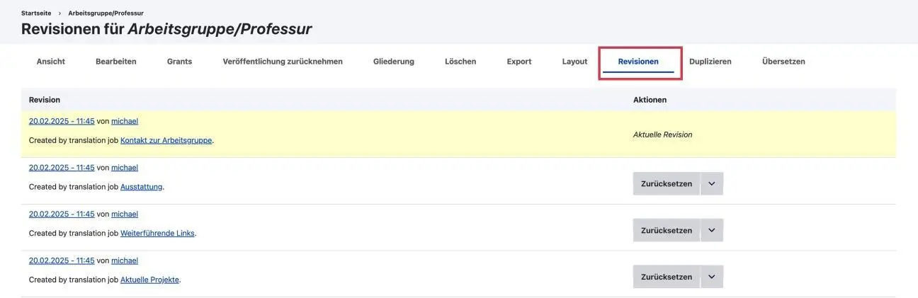The width and height of the screenshot is (918, 298).
Task: Expand actions dropdown for Weiterführende Links revision
Action: (712, 230)
